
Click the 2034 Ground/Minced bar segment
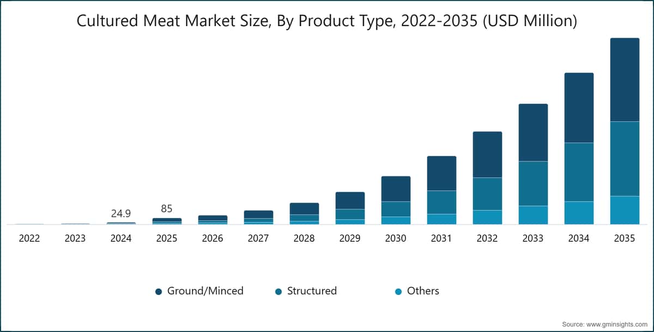(579, 108)
